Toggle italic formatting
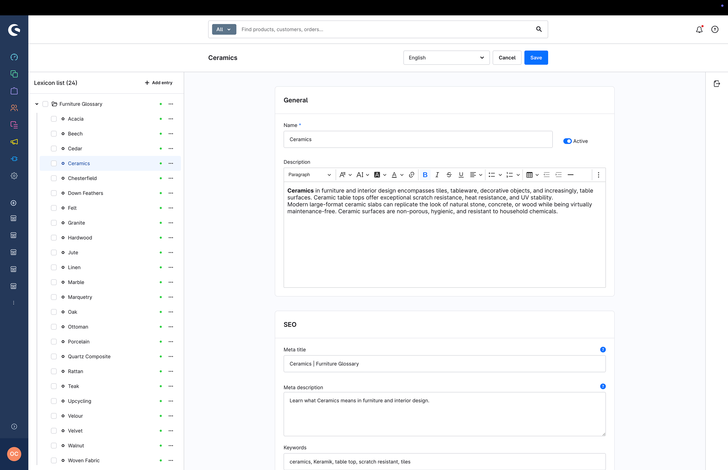The height and width of the screenshot is (470, 728). (x=437, y=175)
